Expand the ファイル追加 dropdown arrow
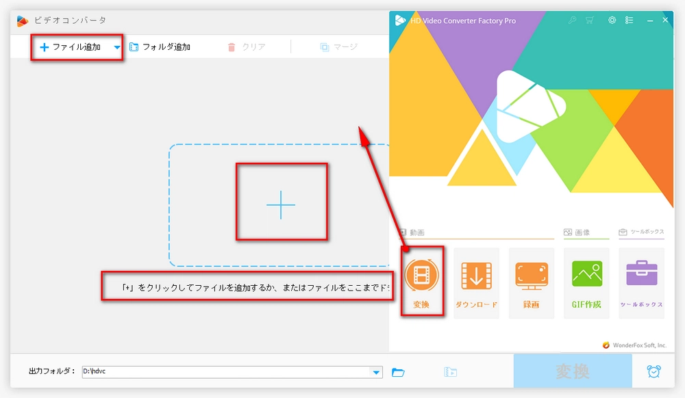The image size is (685, 398). point(117,47)
